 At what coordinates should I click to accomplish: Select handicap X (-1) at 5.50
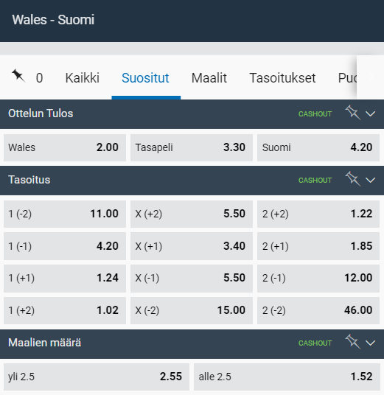(192, 279)
